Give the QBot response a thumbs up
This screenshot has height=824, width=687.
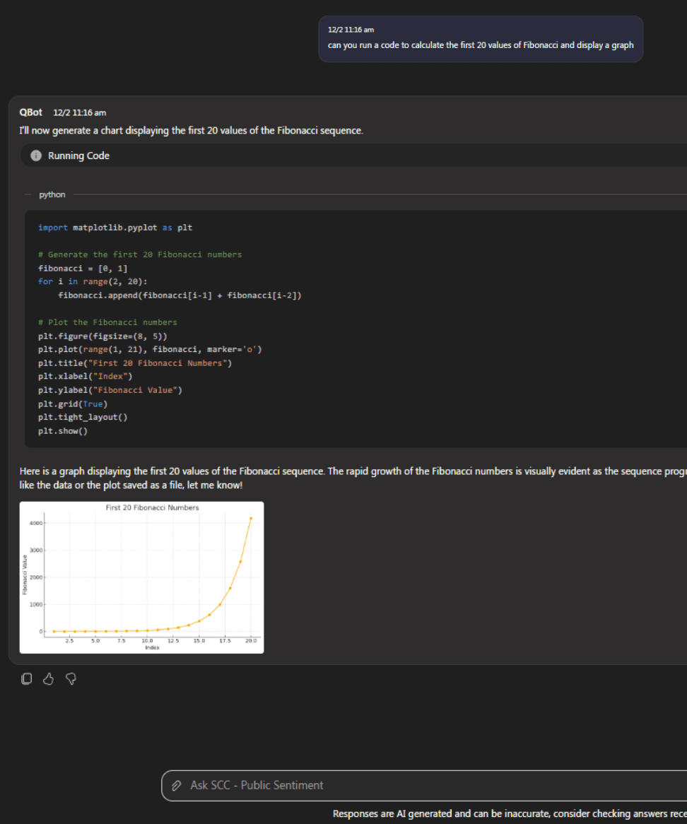(x=49, y=679)
